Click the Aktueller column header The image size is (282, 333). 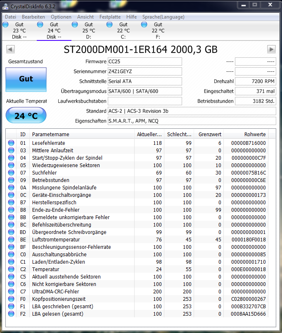click(149, 134)
